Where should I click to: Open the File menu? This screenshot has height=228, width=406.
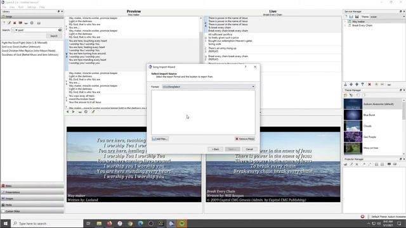[x=4, y=7]
